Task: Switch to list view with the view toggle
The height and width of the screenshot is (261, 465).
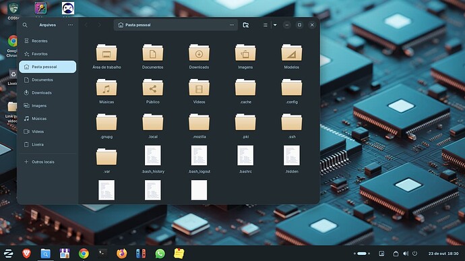Action: coord(266,25)
